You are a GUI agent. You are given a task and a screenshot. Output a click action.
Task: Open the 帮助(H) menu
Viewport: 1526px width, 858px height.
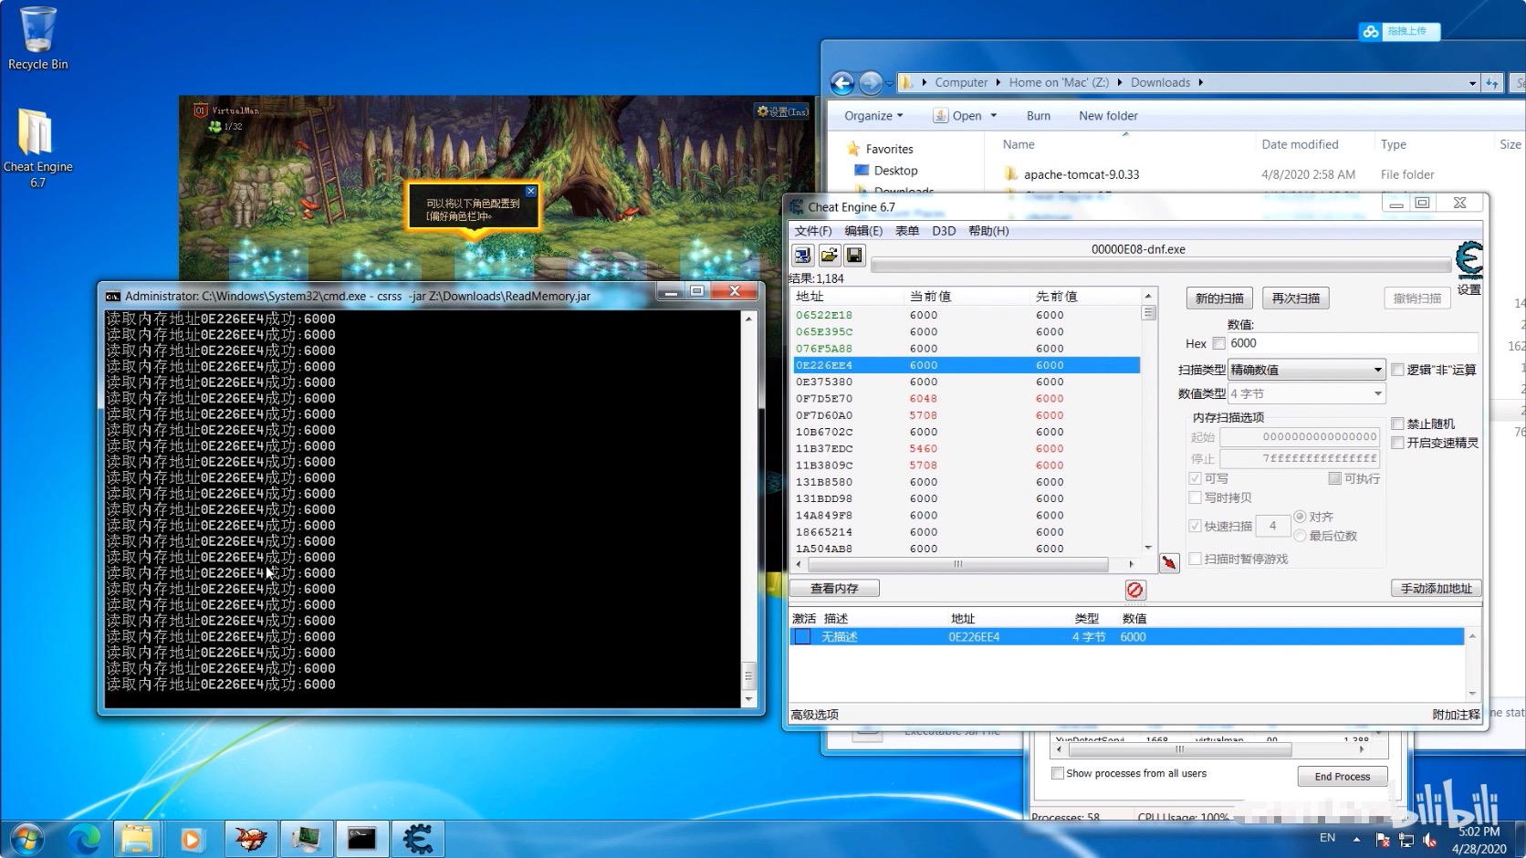tap(988, 231)
